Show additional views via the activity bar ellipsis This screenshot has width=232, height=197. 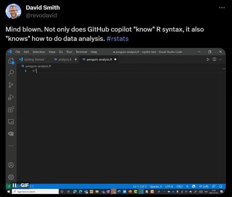(x=11, y=146)
